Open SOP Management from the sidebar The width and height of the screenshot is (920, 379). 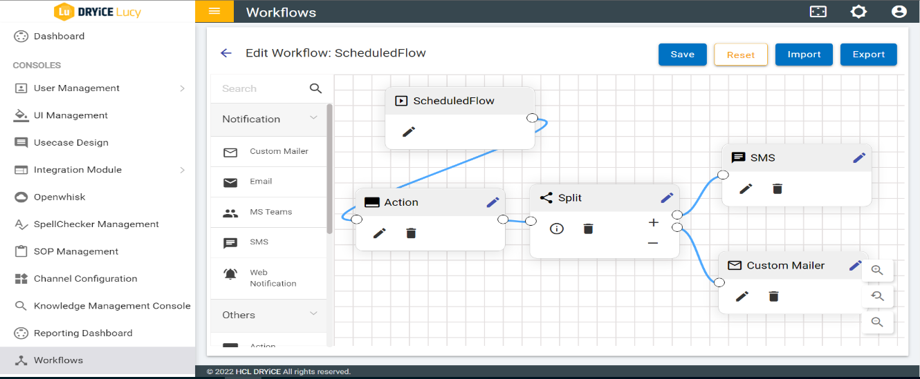(98, 251)
